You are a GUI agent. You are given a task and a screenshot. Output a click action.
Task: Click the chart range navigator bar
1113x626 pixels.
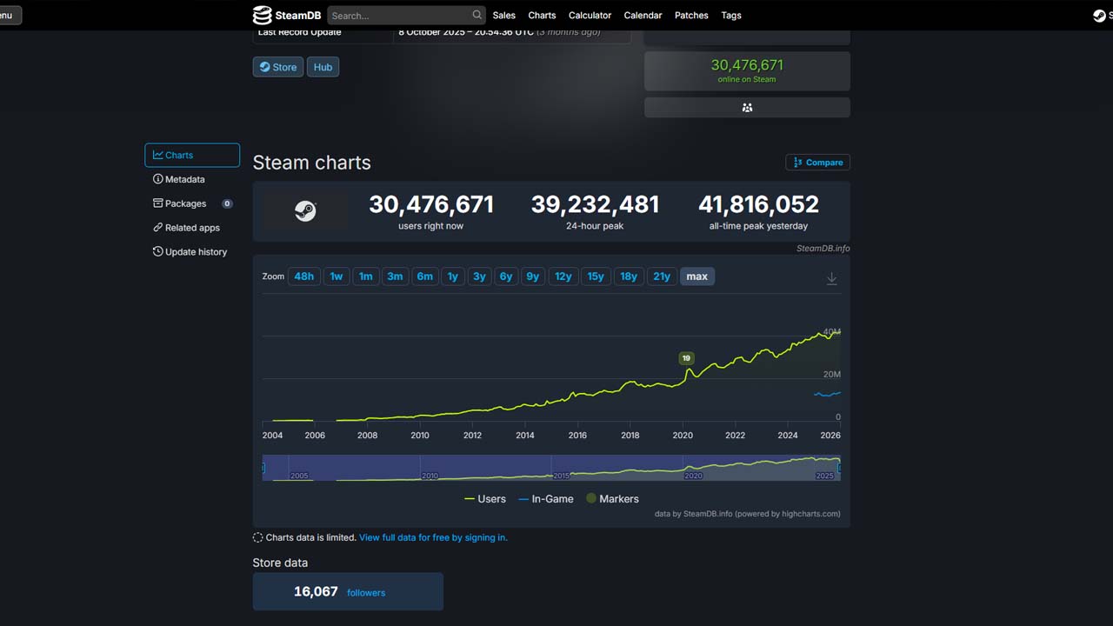[x=551, y=468]
